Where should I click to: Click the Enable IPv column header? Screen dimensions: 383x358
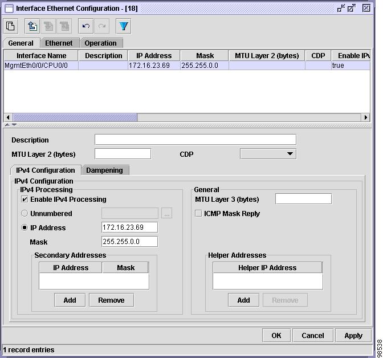351,56
